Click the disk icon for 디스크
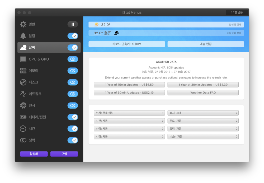The width and height of the screenshot is (264, 183). 23,82
